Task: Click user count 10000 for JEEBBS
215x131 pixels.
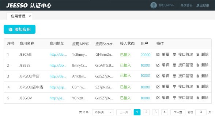Action: [x=146, y=65]
